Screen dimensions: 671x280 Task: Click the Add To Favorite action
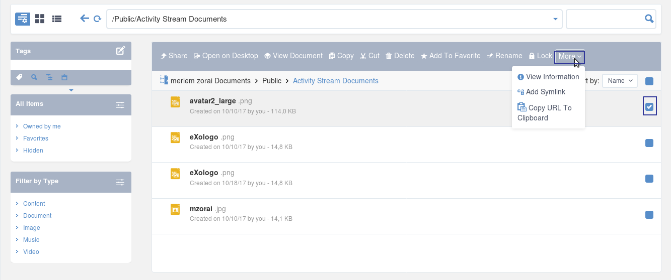(451, 56)
